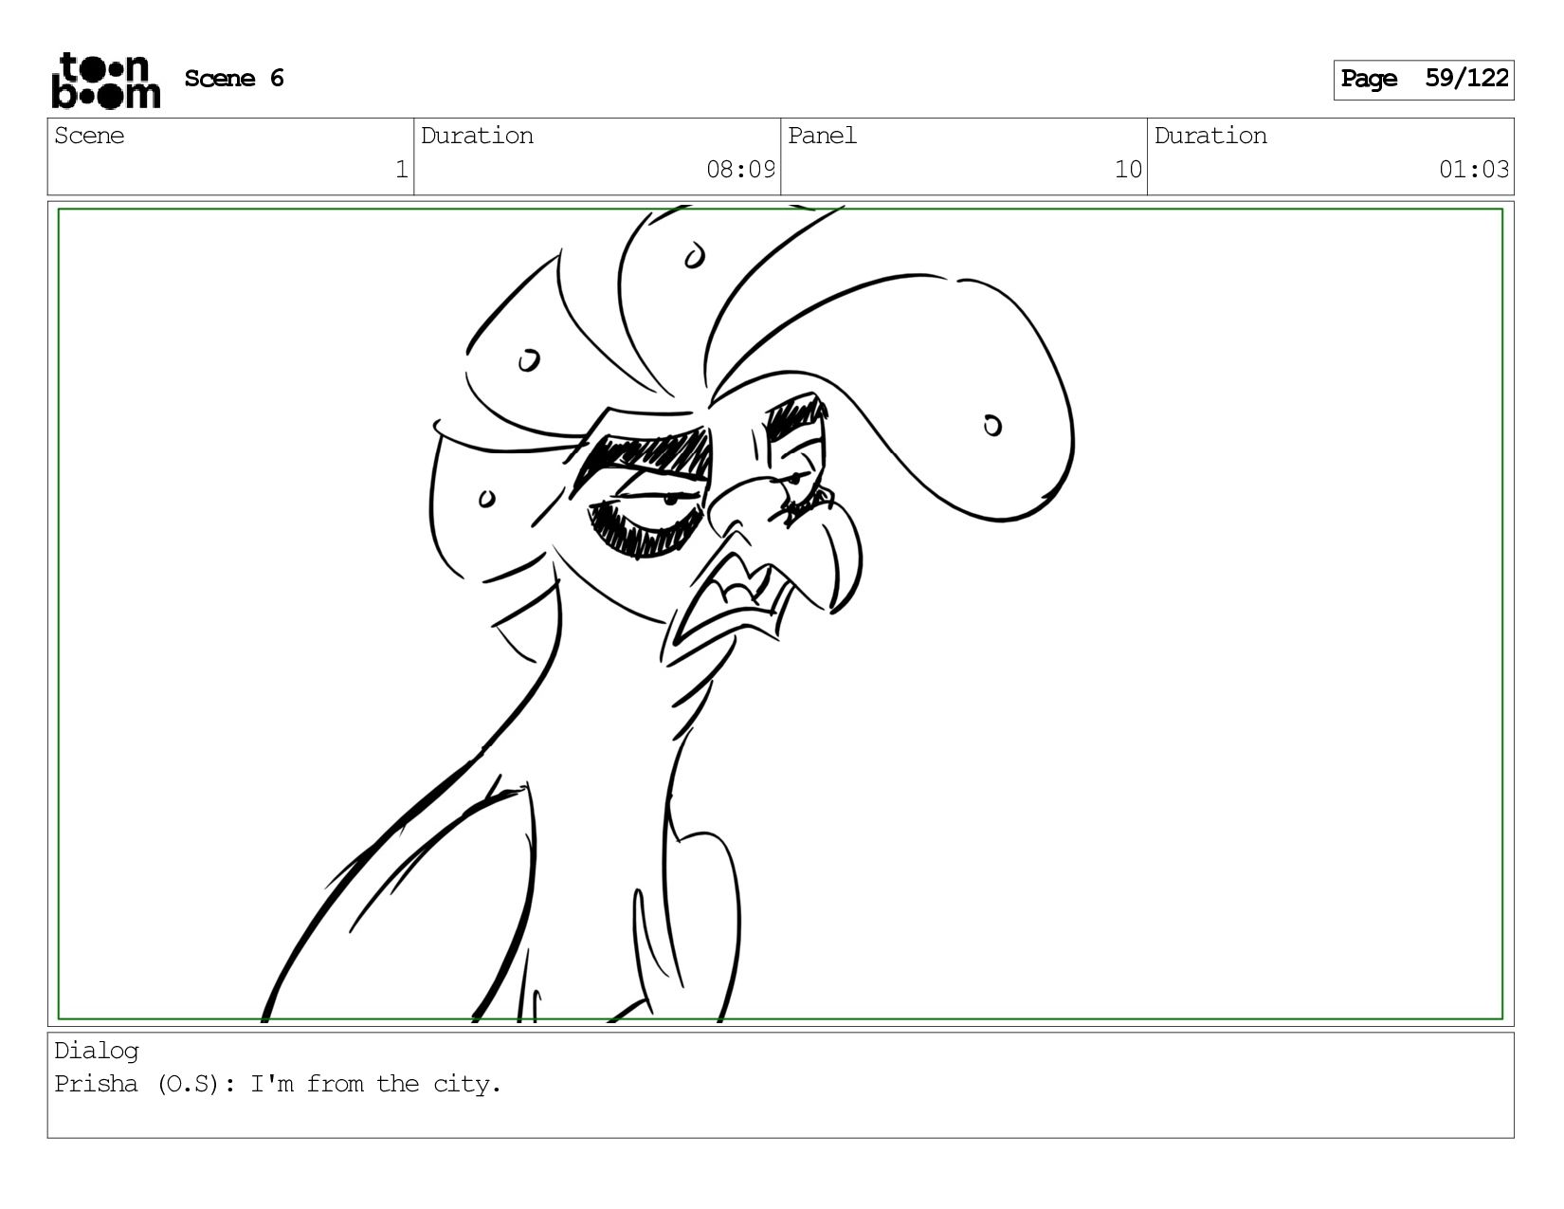Screen dimensions: 1564x1209
Task: Click the rooster storyboard panel drawing
Action: click(780, 614)
